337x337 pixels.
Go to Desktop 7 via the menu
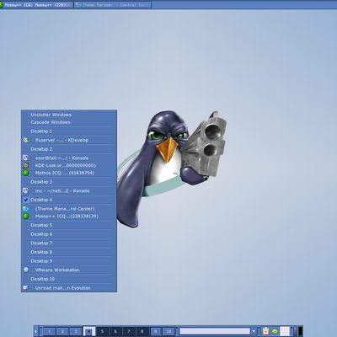pos(69,243)
